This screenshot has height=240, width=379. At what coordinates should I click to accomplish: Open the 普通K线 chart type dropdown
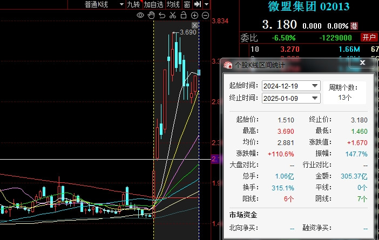point(104,4)
